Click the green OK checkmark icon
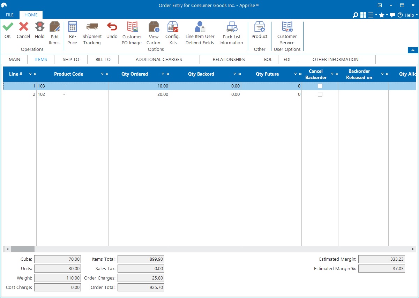Image resolution: width=419 pixels, height=298 pixels. point(8,27)
